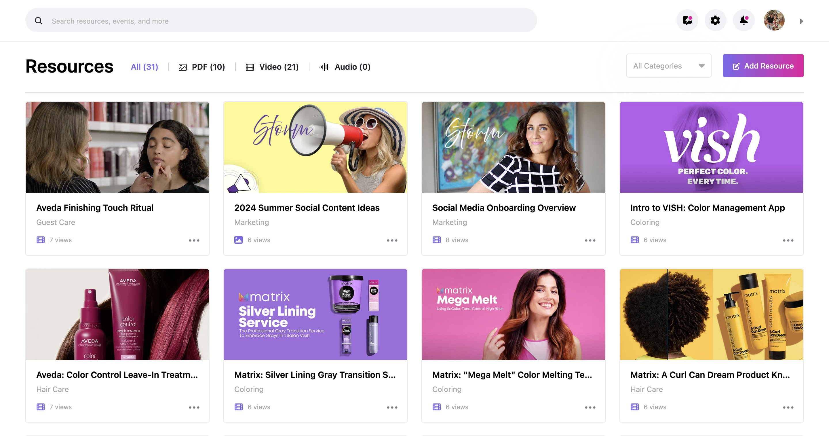Open more options for Social Media Onboarding
829x436 pixels.
click(590, 240)
